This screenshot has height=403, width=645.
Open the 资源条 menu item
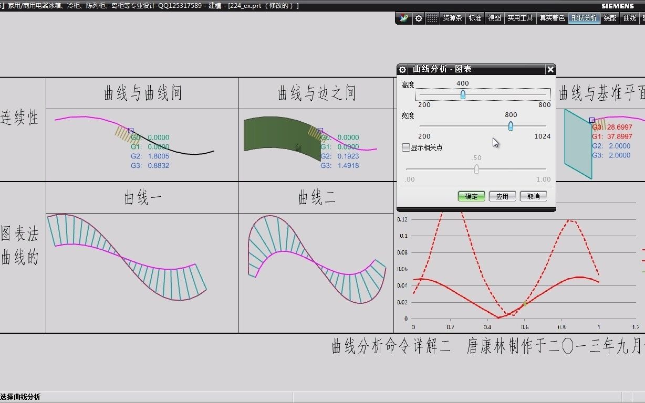[x=453, y=18]
